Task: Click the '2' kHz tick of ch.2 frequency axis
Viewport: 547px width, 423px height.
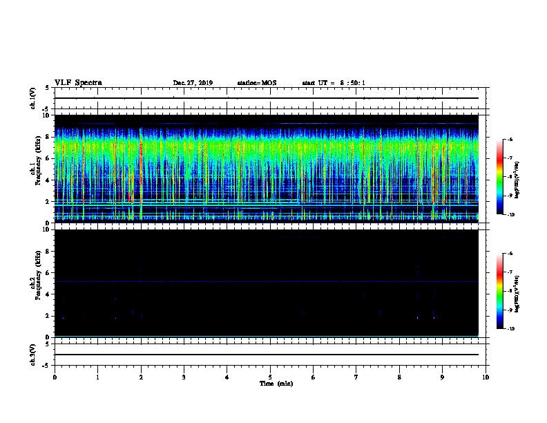Action: (x=48, y=316)
